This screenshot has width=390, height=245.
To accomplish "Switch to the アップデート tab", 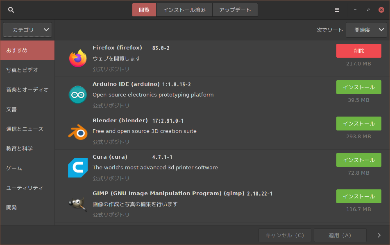I will pos(235,10).
